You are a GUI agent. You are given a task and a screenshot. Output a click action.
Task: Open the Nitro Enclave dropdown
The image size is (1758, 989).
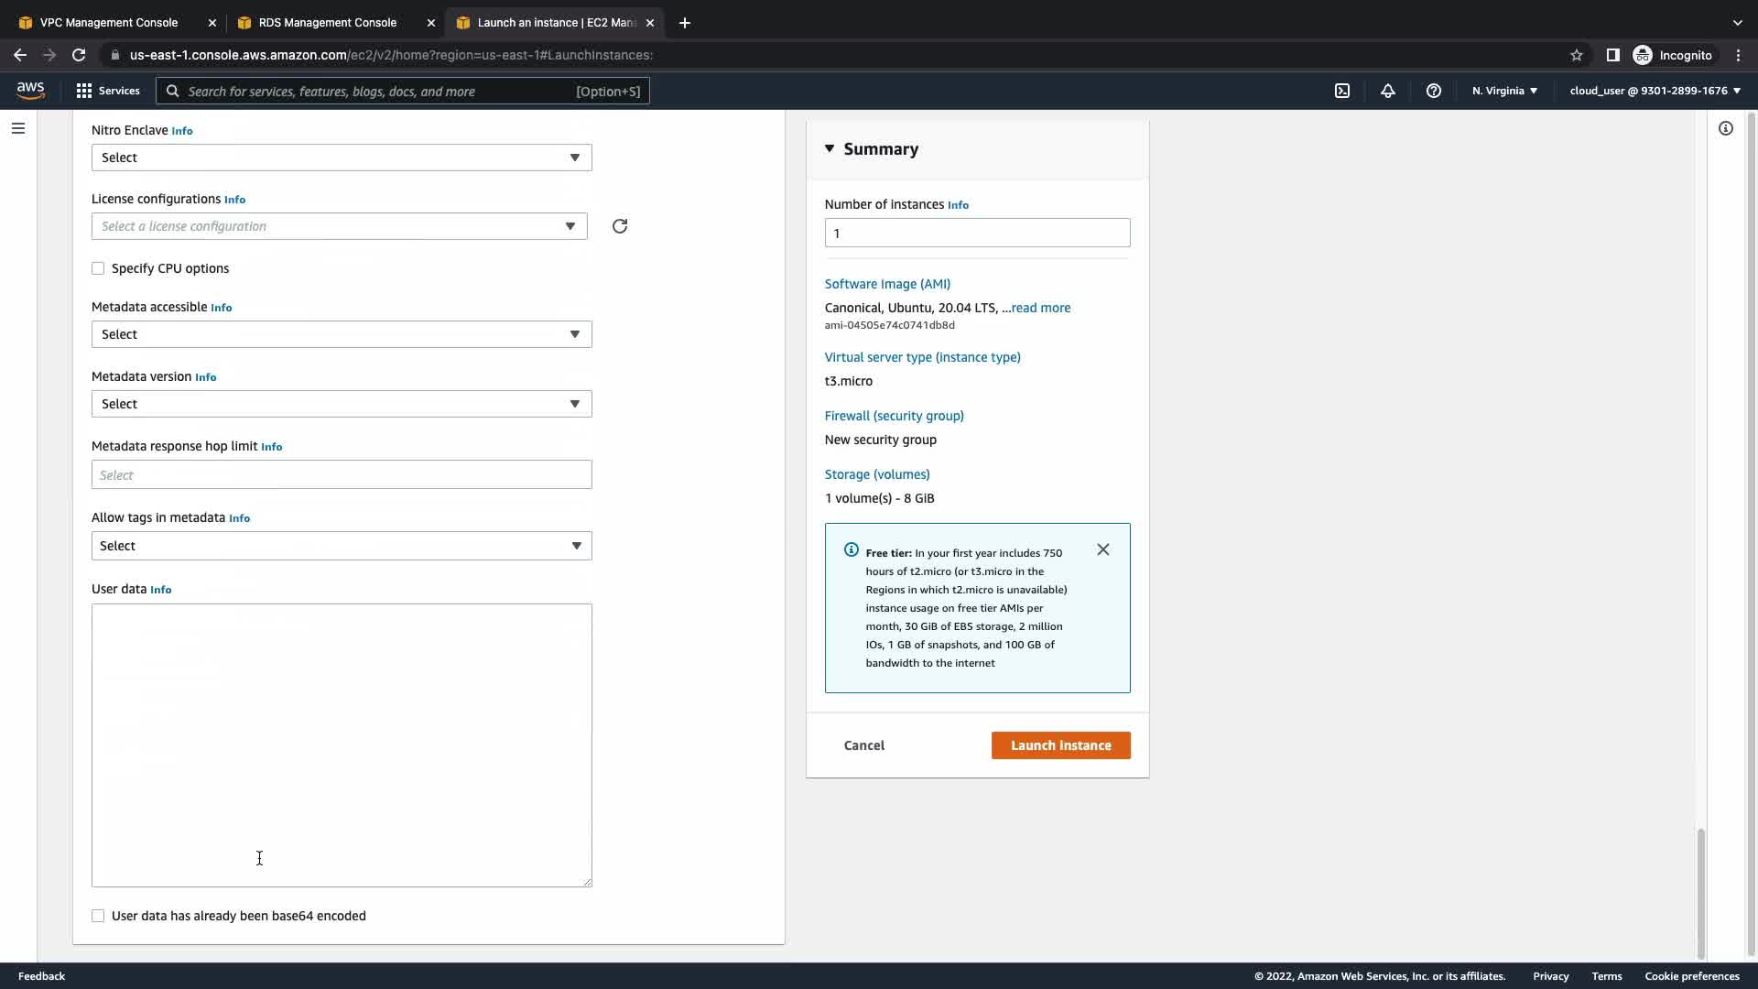coord(341,158)
